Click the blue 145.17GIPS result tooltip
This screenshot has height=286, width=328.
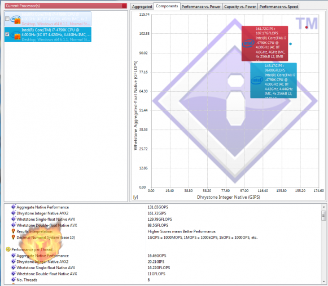coord(273,81)
